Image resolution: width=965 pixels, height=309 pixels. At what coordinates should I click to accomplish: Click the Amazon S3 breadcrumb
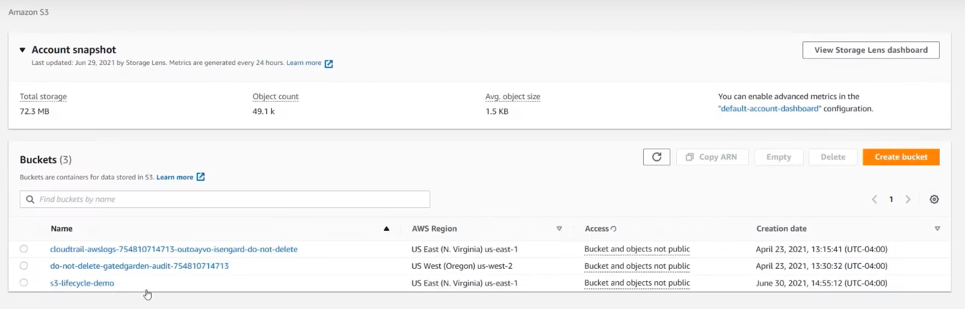(x=28, y=12)
